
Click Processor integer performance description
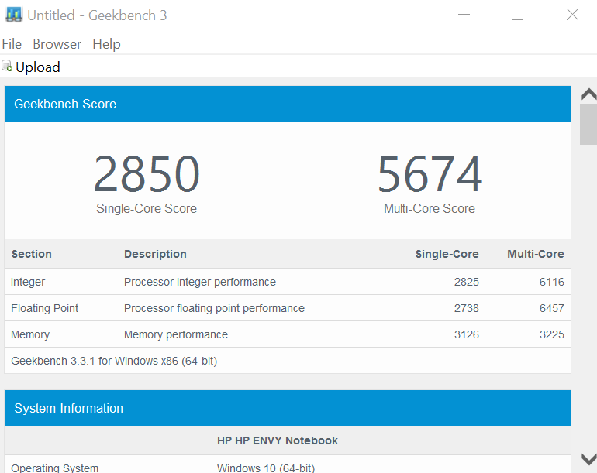point(200,282)
